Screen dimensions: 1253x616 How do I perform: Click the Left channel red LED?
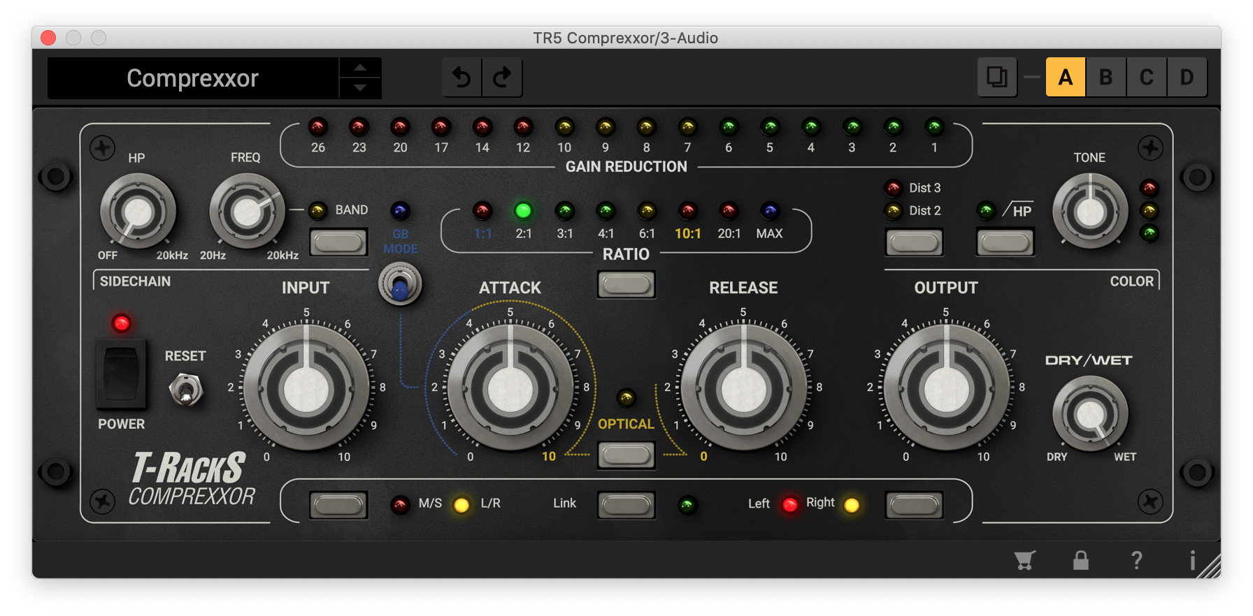(x=790, y=505)
